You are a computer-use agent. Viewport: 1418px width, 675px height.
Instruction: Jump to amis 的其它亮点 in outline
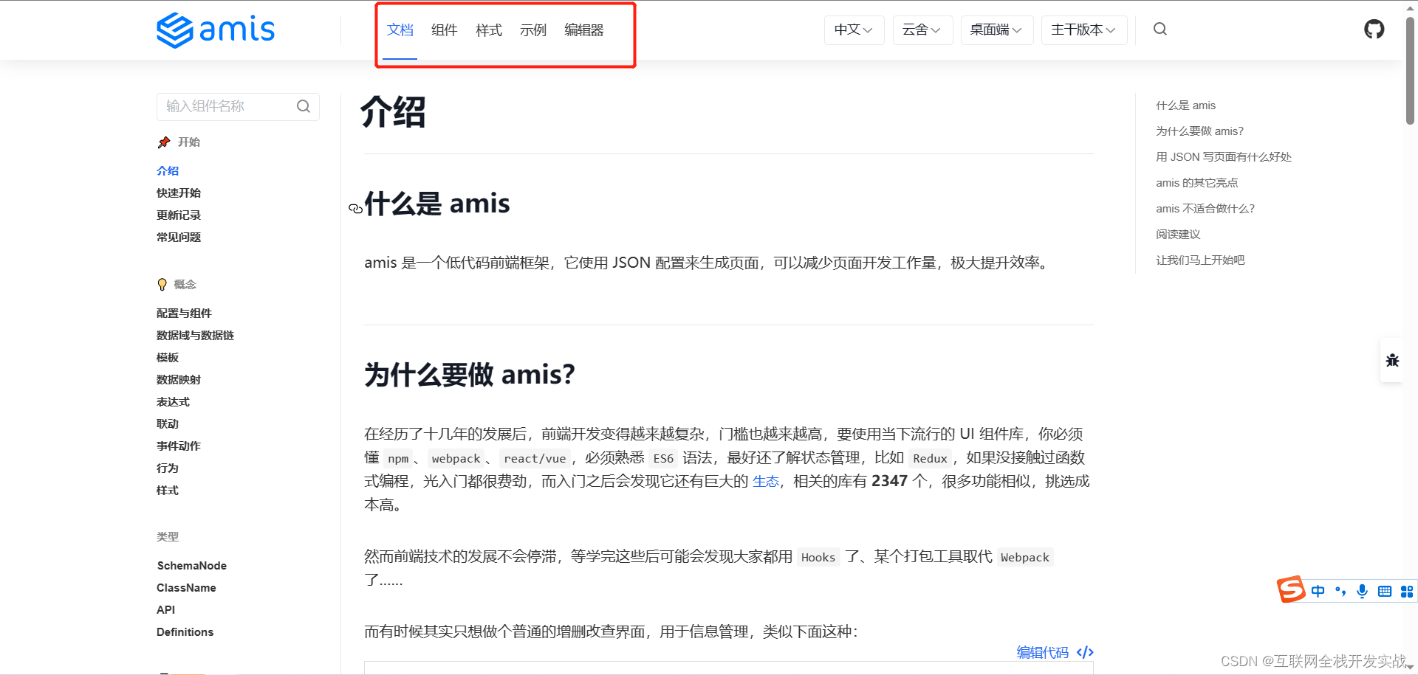pyautogui.click(x=1196, y=183)
